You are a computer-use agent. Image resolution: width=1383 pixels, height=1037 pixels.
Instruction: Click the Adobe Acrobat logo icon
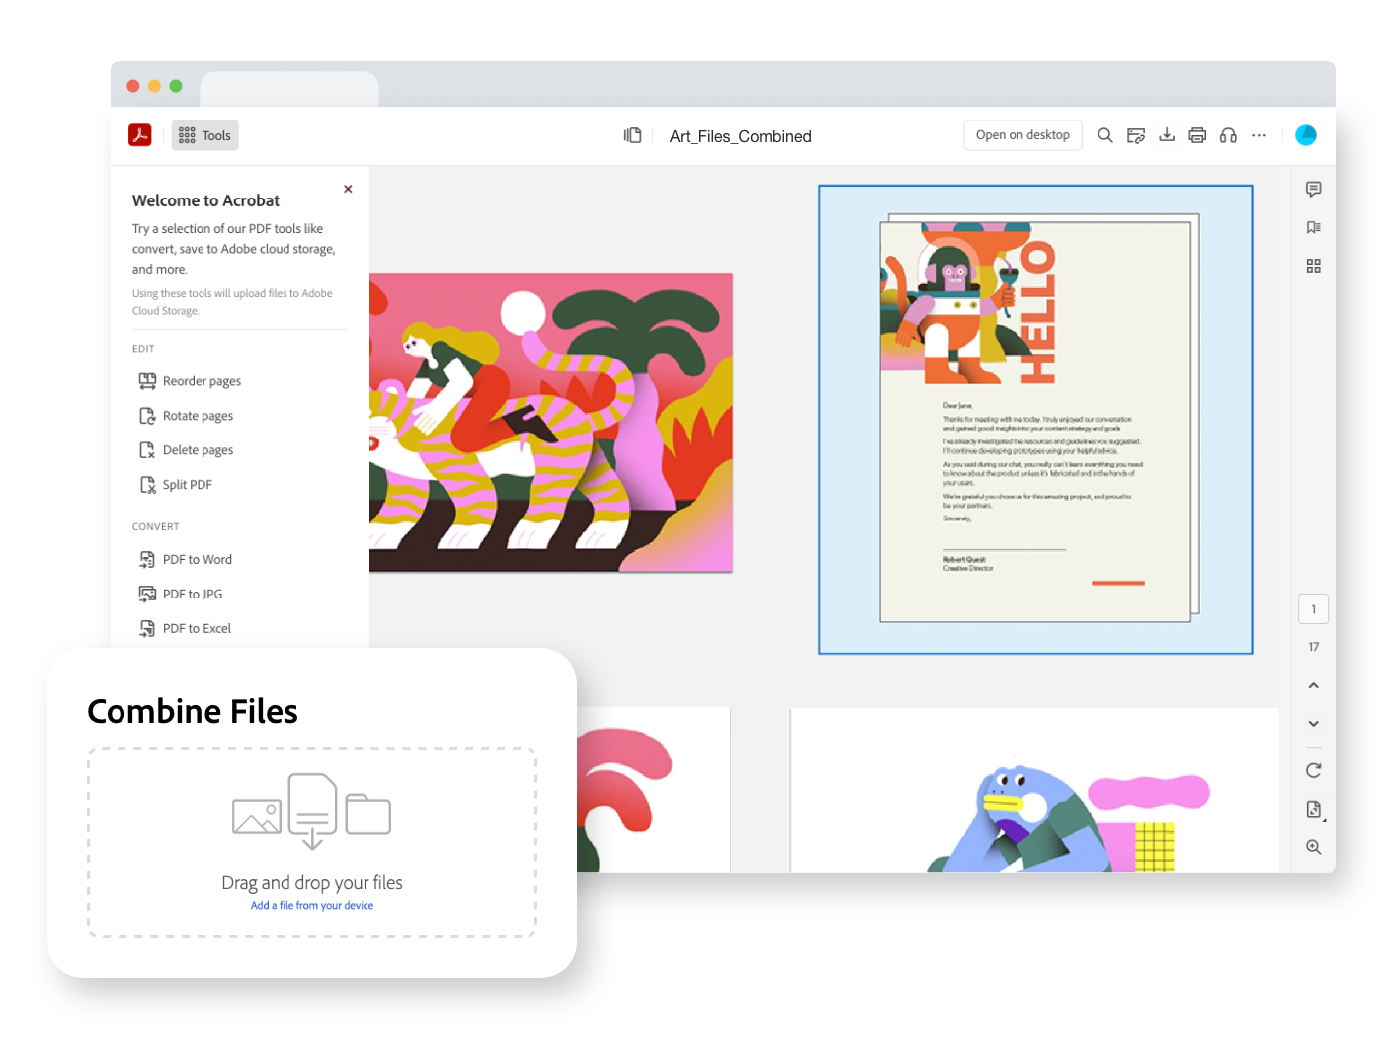[x=140, y=135]
